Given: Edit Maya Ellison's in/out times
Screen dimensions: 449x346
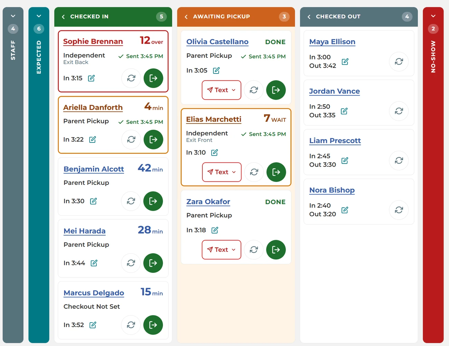Looking at the screenshot, I should [345, 61].
